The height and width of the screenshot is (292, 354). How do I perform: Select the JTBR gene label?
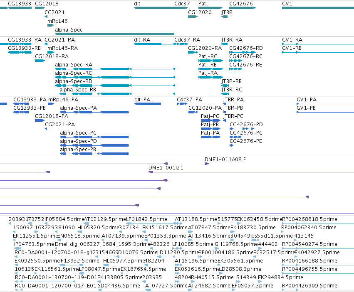pyautogui.click(x=227, y=12)
